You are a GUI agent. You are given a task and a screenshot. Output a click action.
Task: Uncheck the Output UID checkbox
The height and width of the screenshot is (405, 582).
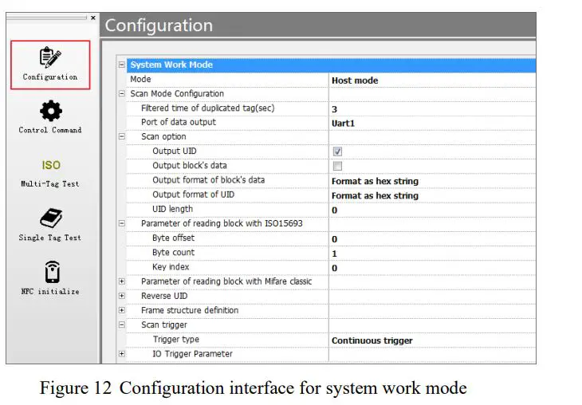337,151
